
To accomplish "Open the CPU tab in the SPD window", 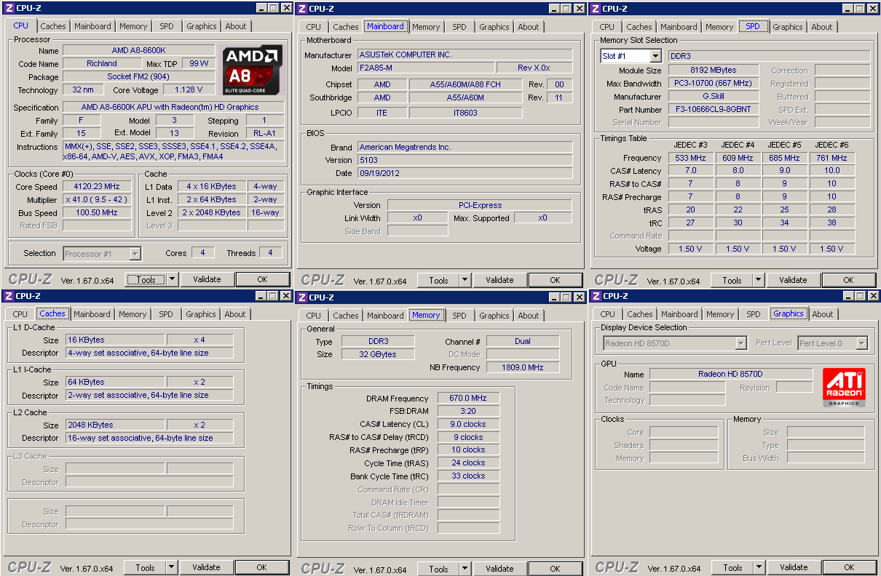I will click(607, 27).
